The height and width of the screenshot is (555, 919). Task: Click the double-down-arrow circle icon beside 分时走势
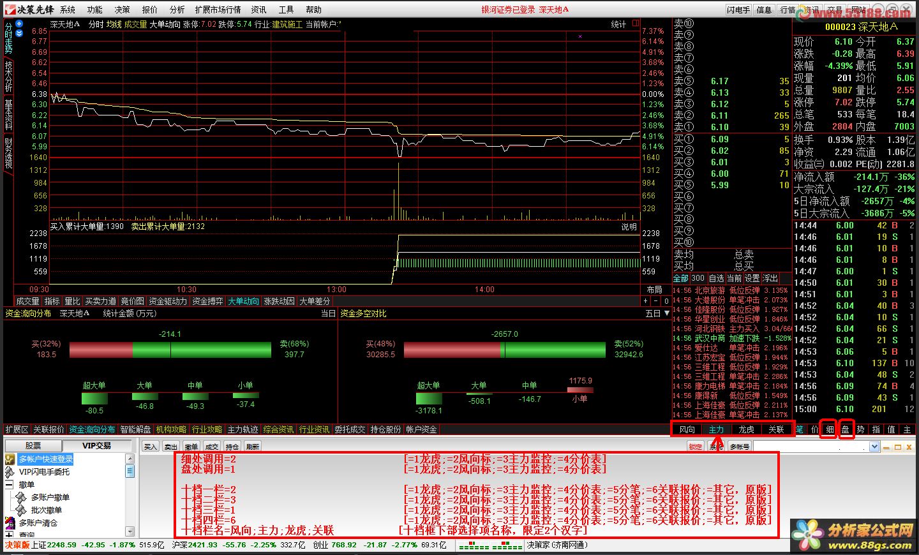pos(19,33)
